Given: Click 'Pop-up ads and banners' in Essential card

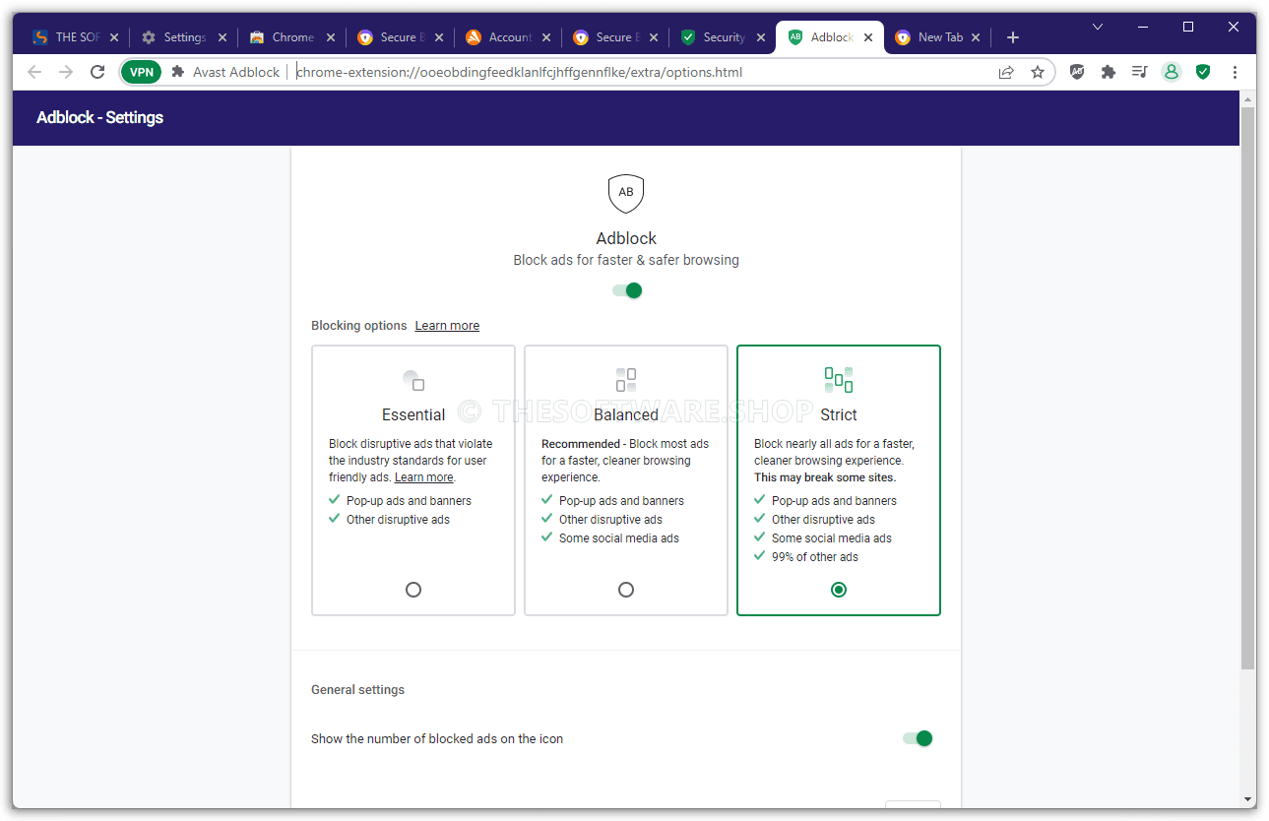Looking at the screenshot, I should [x=409, y=501].
